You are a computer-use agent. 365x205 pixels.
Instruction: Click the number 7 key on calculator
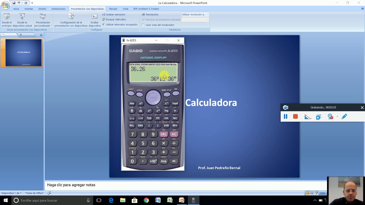[x=132, y=134]
